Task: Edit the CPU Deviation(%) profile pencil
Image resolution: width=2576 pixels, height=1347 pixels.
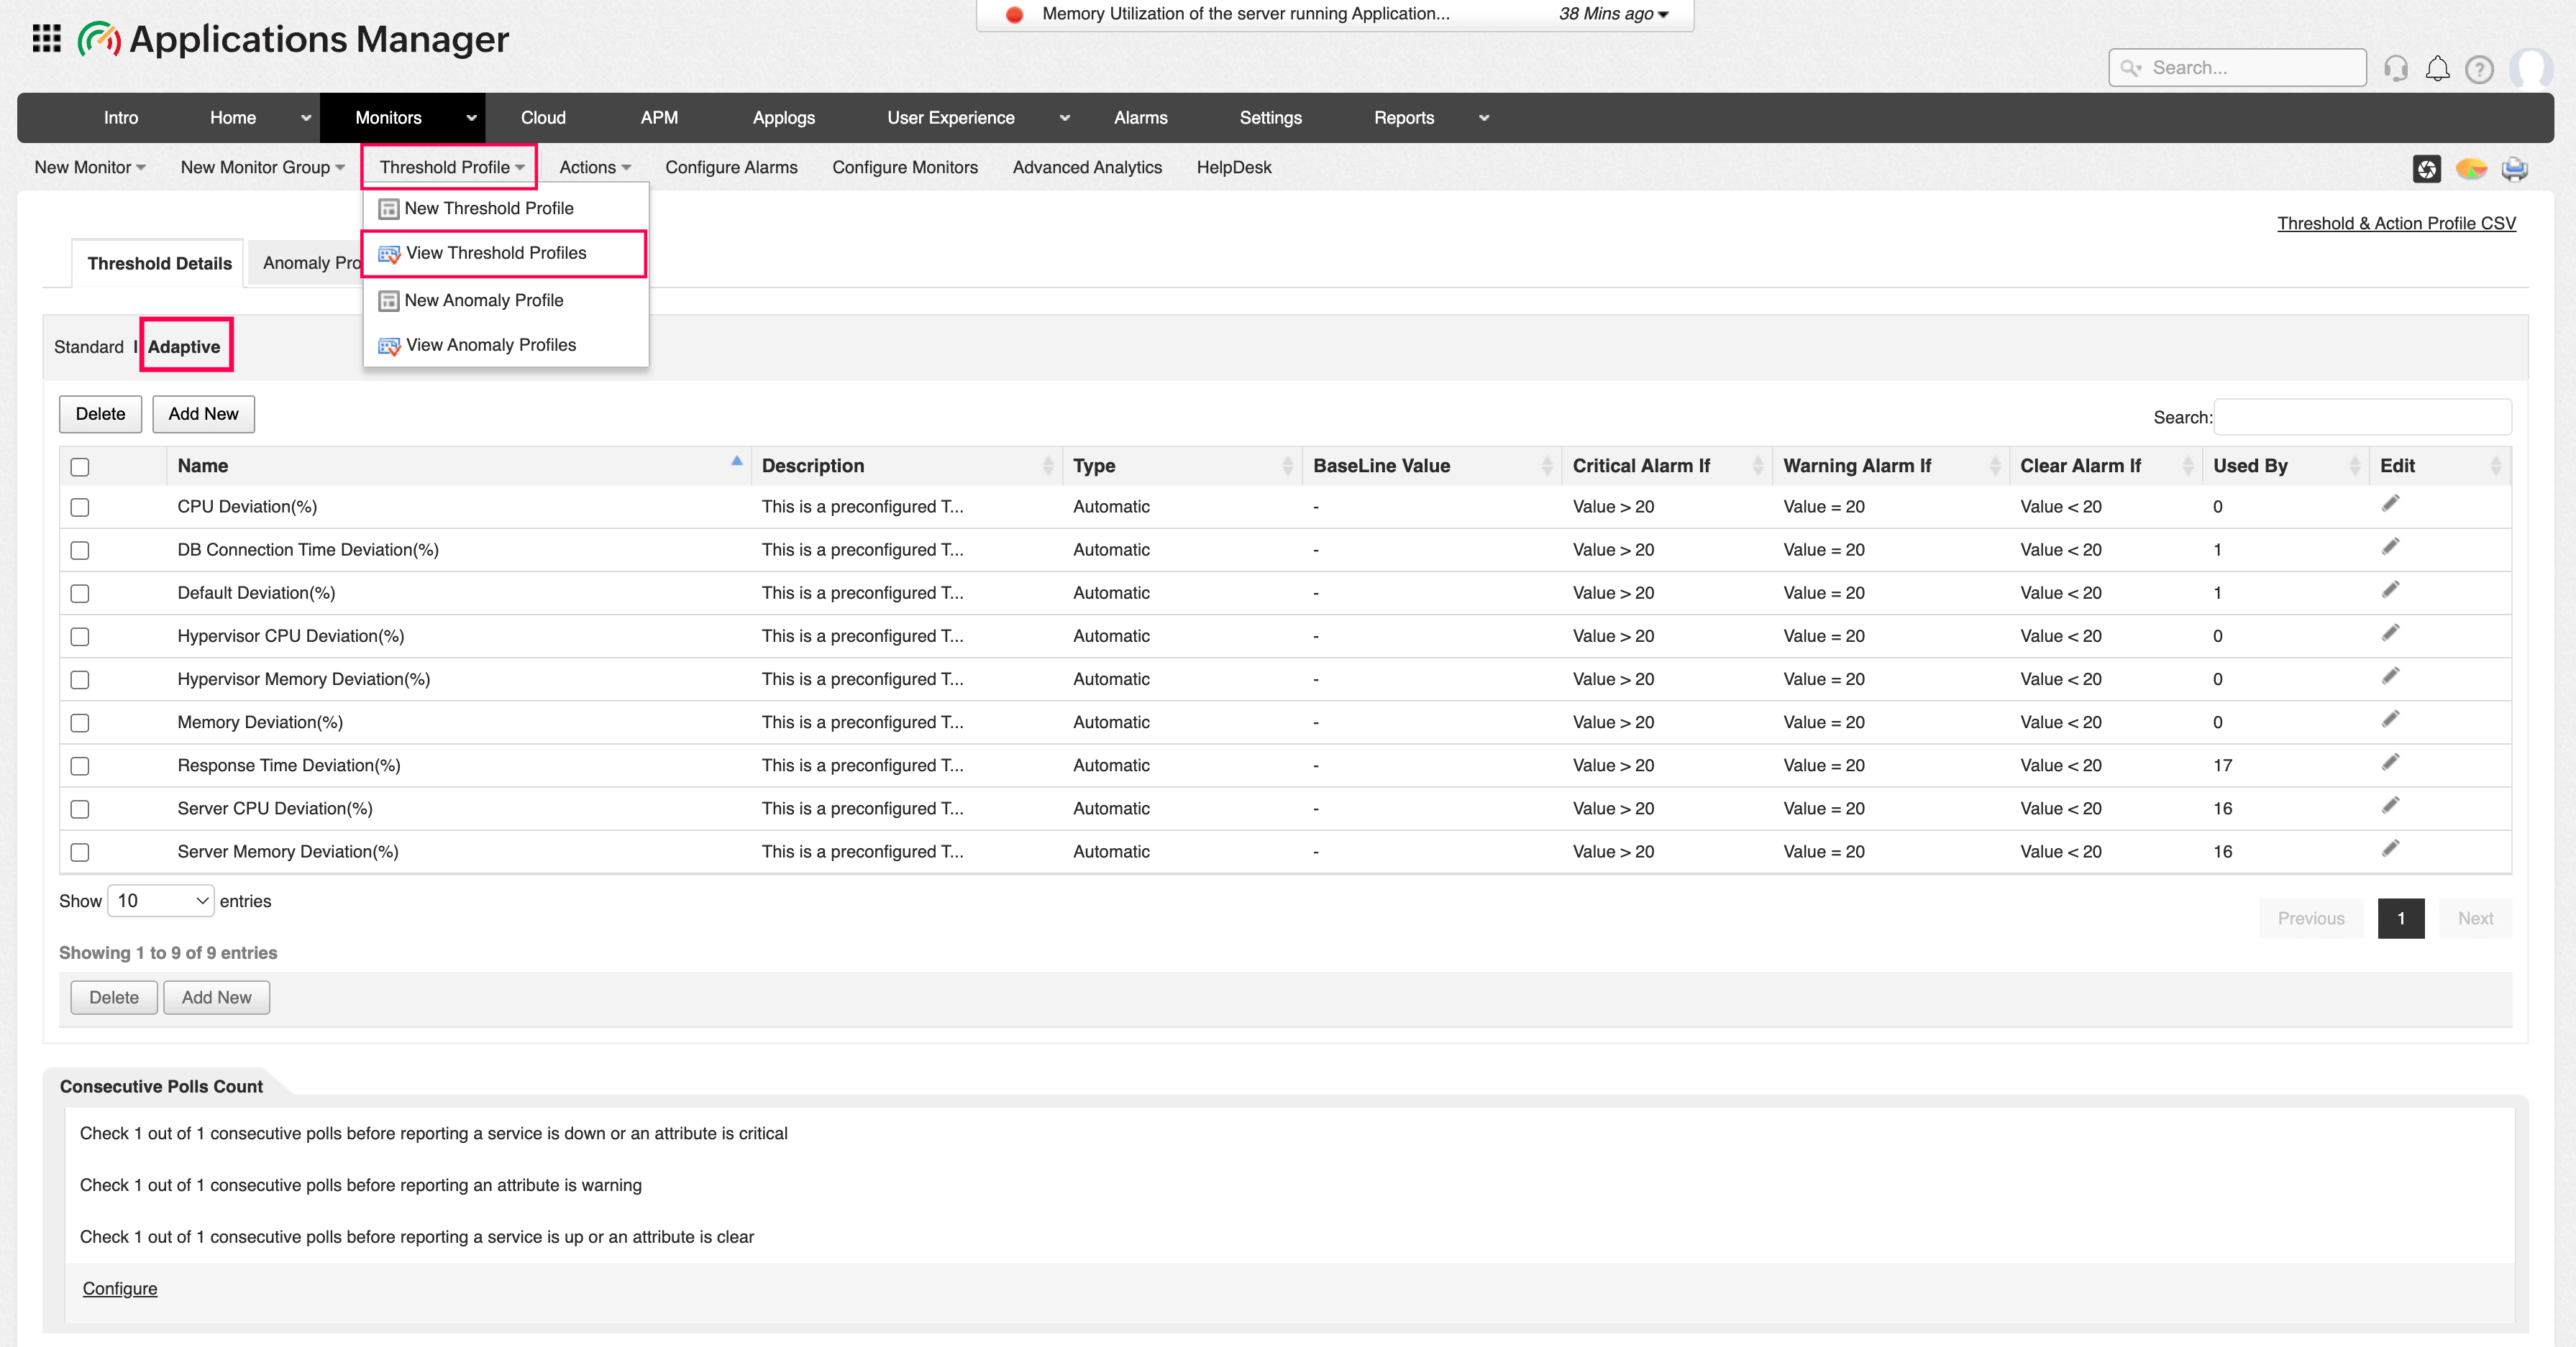Action: [2390, 504]
